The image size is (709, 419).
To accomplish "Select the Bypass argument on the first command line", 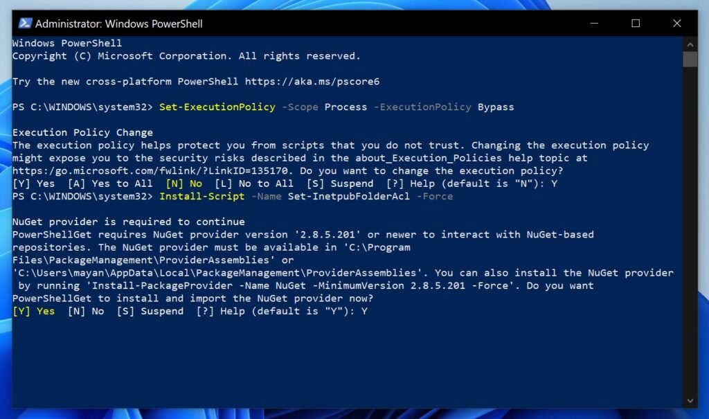I will tap(497, 107).
